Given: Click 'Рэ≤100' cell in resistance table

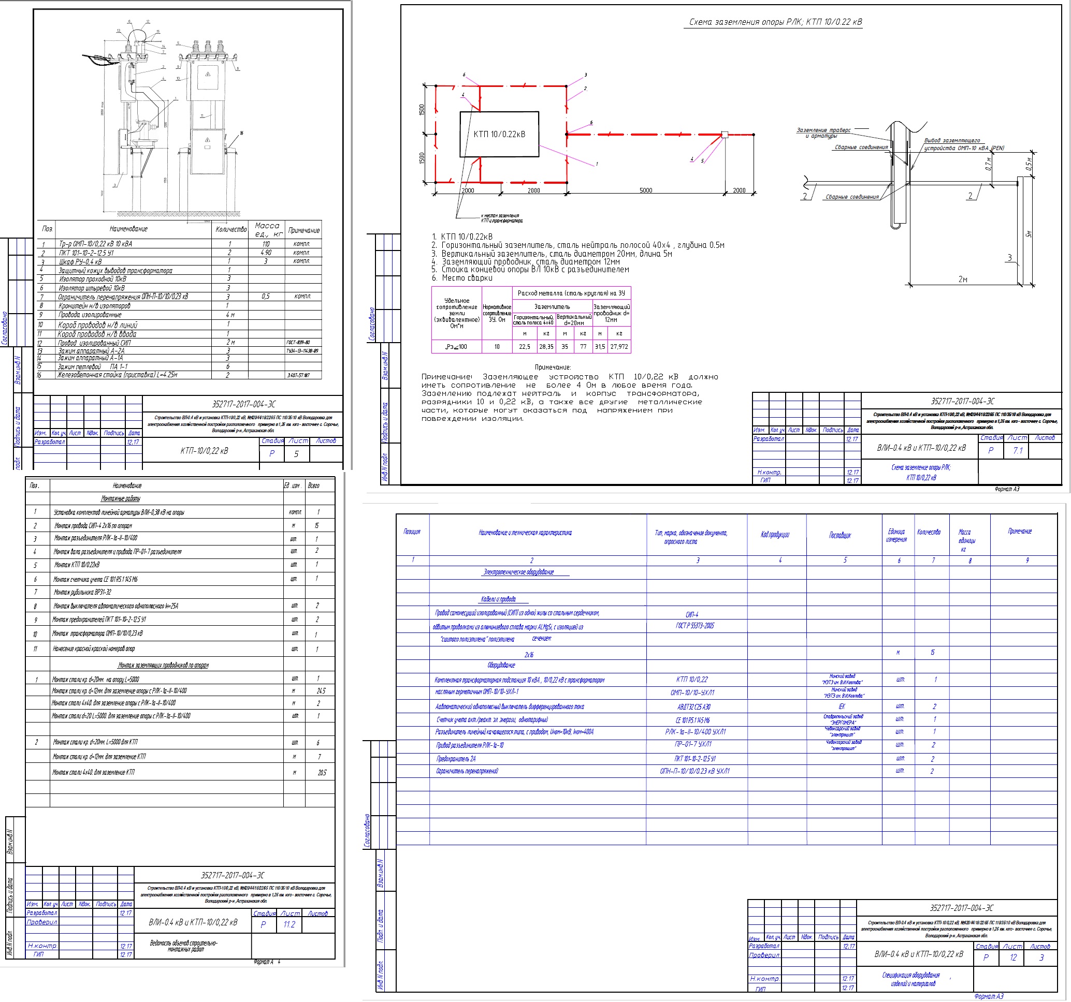Looking at the screenshot, I should point(456,347).
